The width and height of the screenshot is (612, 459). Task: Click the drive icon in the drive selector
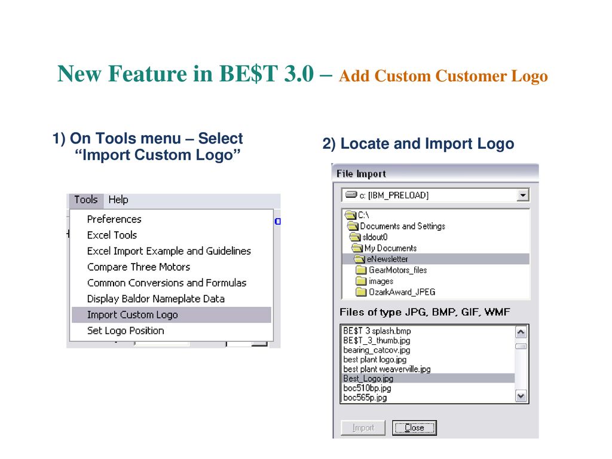click(x=351, y=195)
